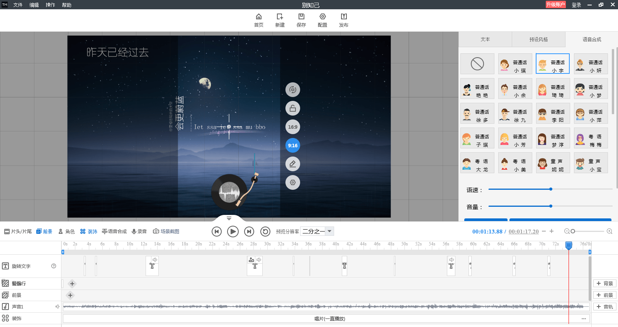This screenshot has width=618, height=327.
Task: Open preview resolution 二分之一 dropdown
Action: (317, 231)
